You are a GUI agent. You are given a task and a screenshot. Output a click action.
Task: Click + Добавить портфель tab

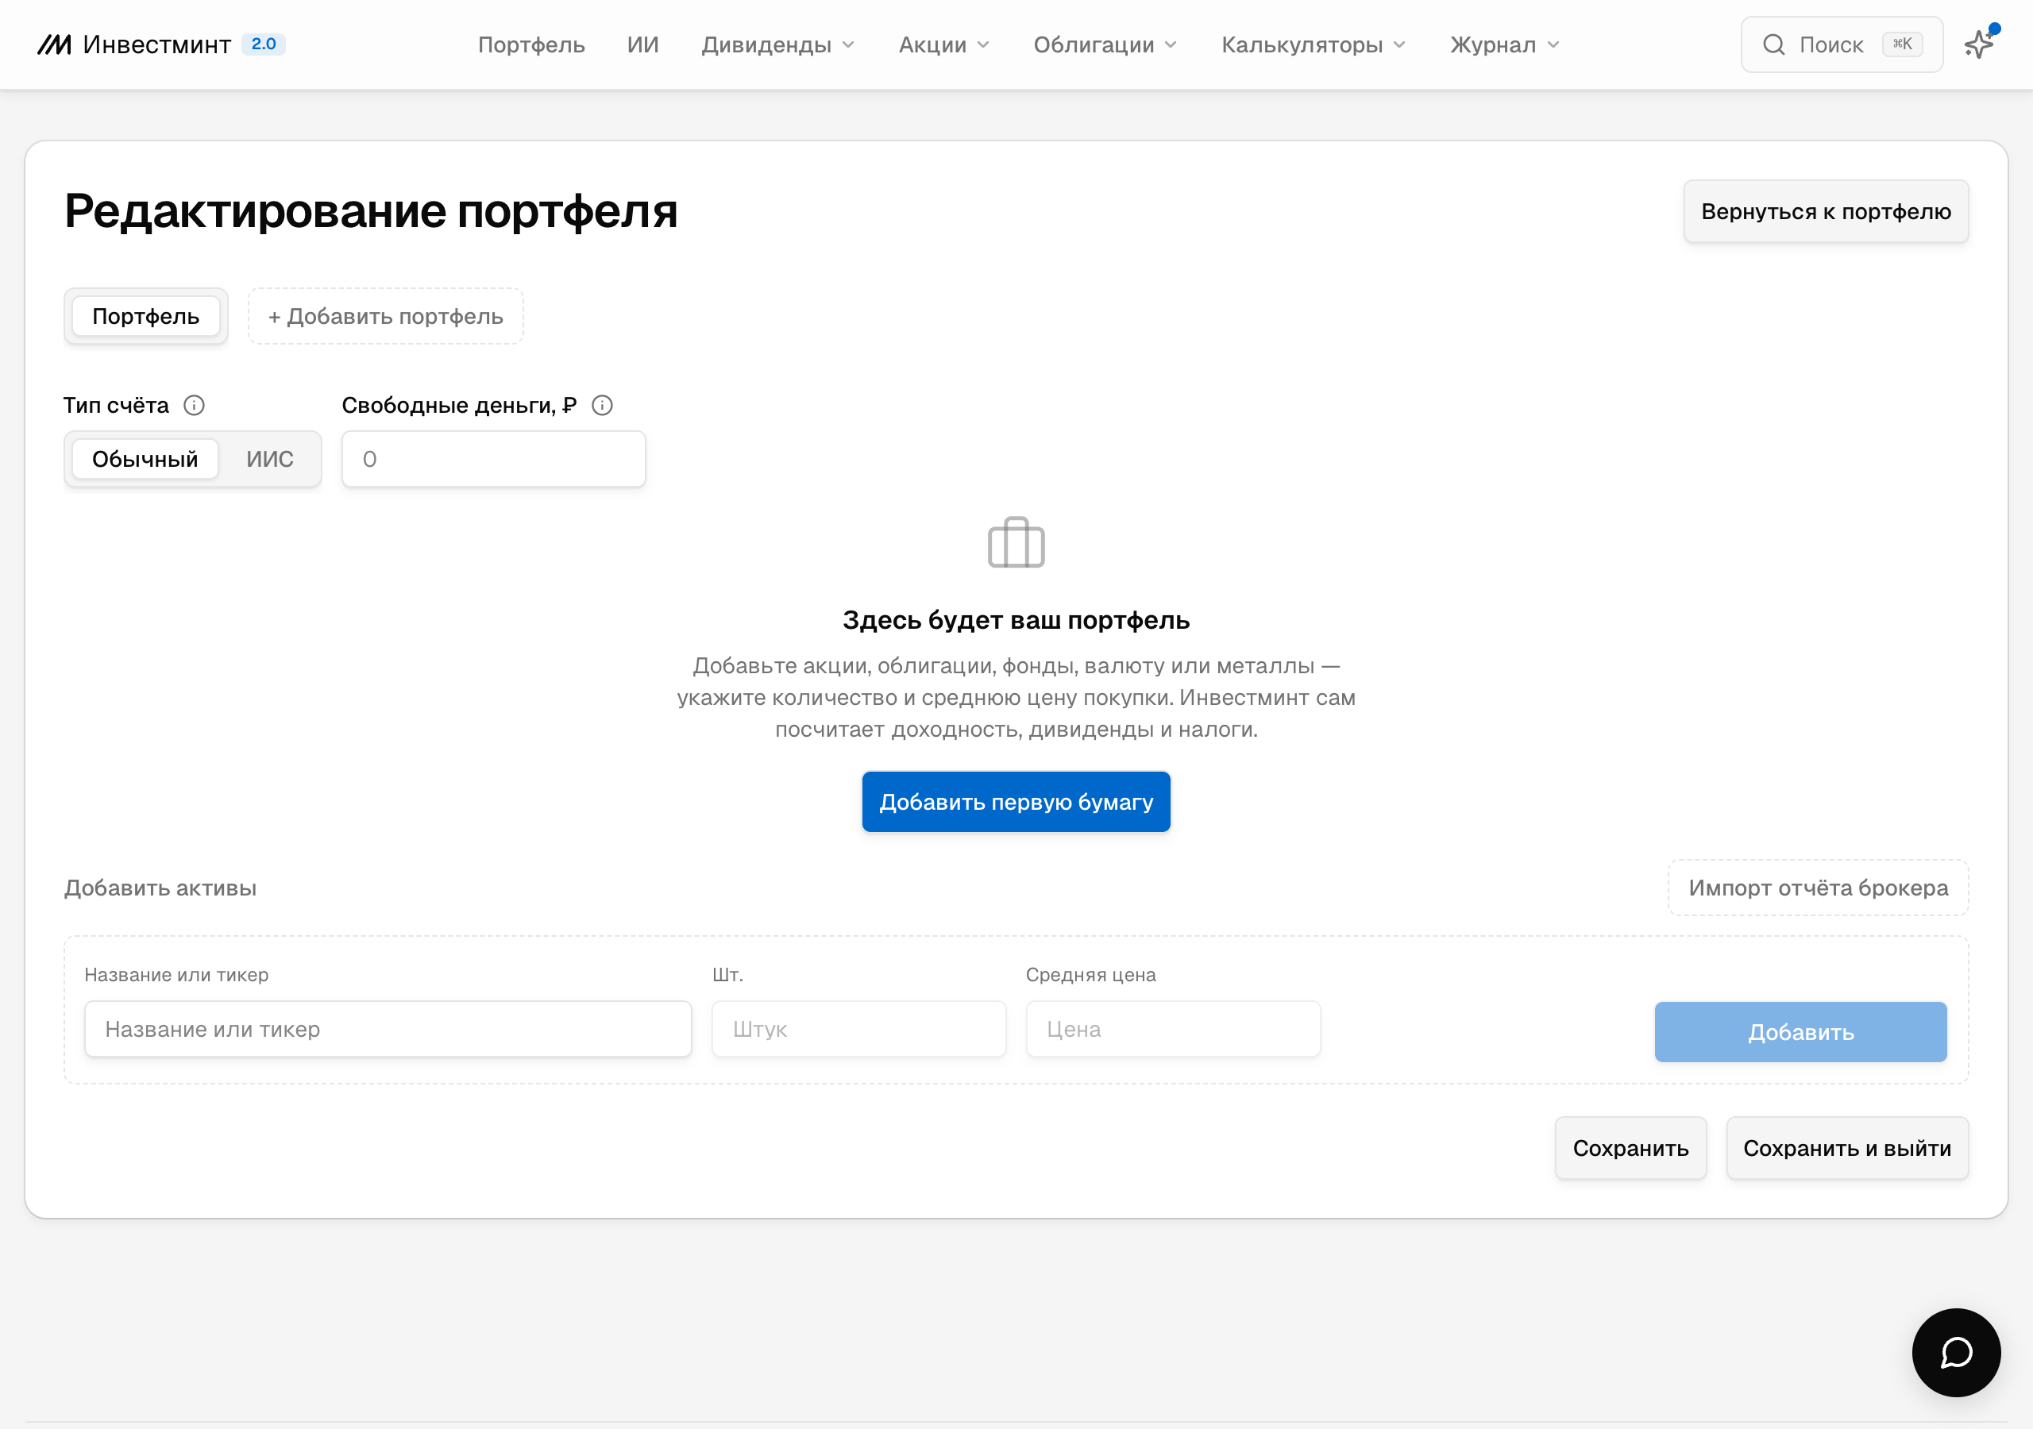[x=386, y=316]
